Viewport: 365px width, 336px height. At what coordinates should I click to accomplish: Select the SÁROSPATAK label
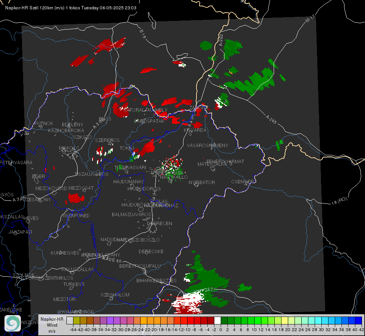point(150,121)
